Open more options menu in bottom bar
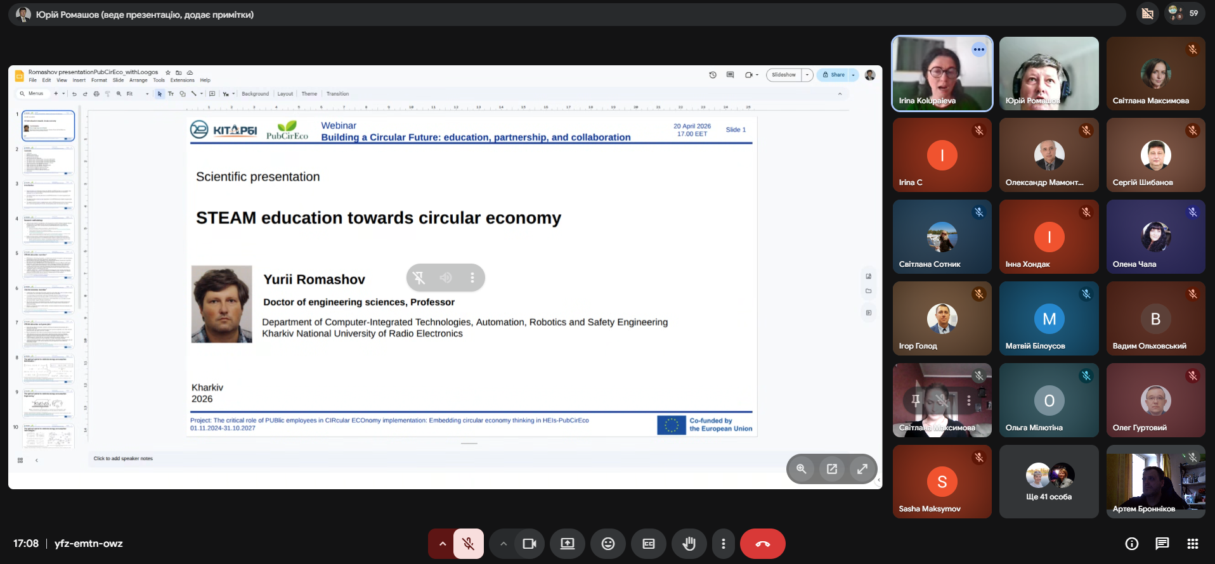Screen dimensions: 1215x564 [723, 544]
